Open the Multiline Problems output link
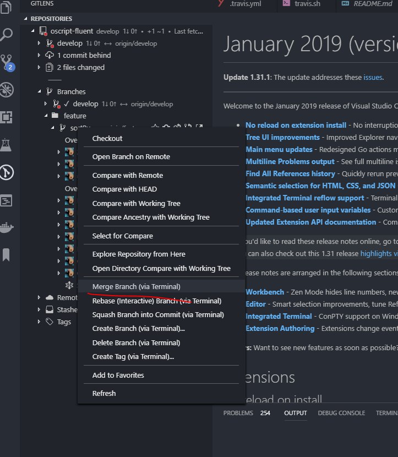Screen dimensions: 398x457 (290, 161)
